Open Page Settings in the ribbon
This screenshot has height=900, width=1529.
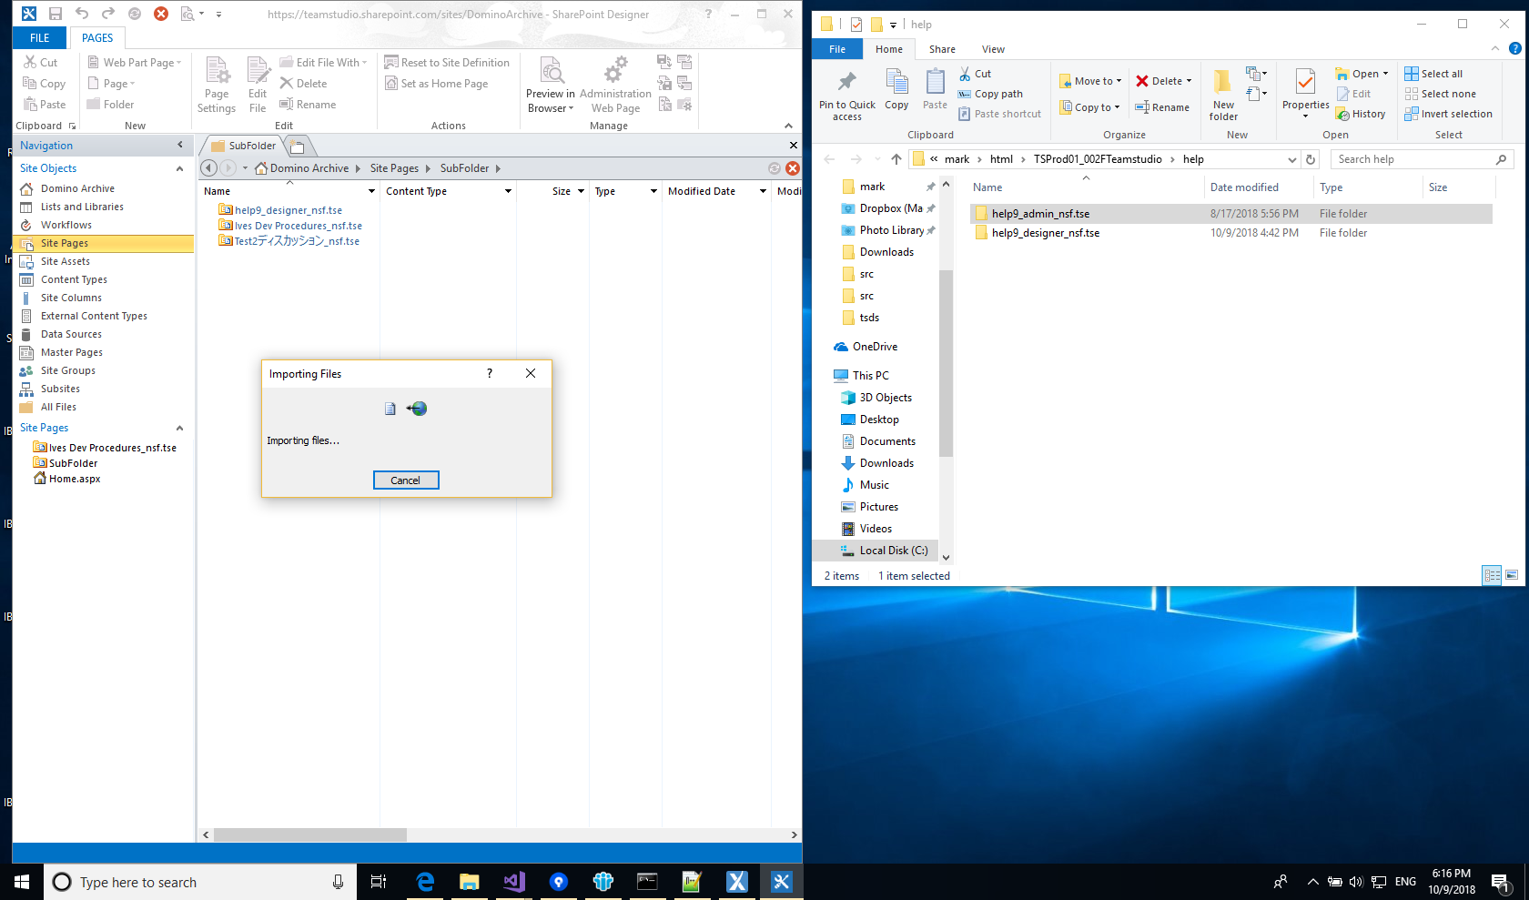217,86
